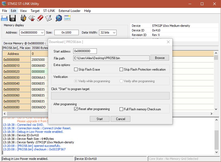
Task: Click memory cell value 20005000
Action: pyautogui.click(x=38, y=59)
